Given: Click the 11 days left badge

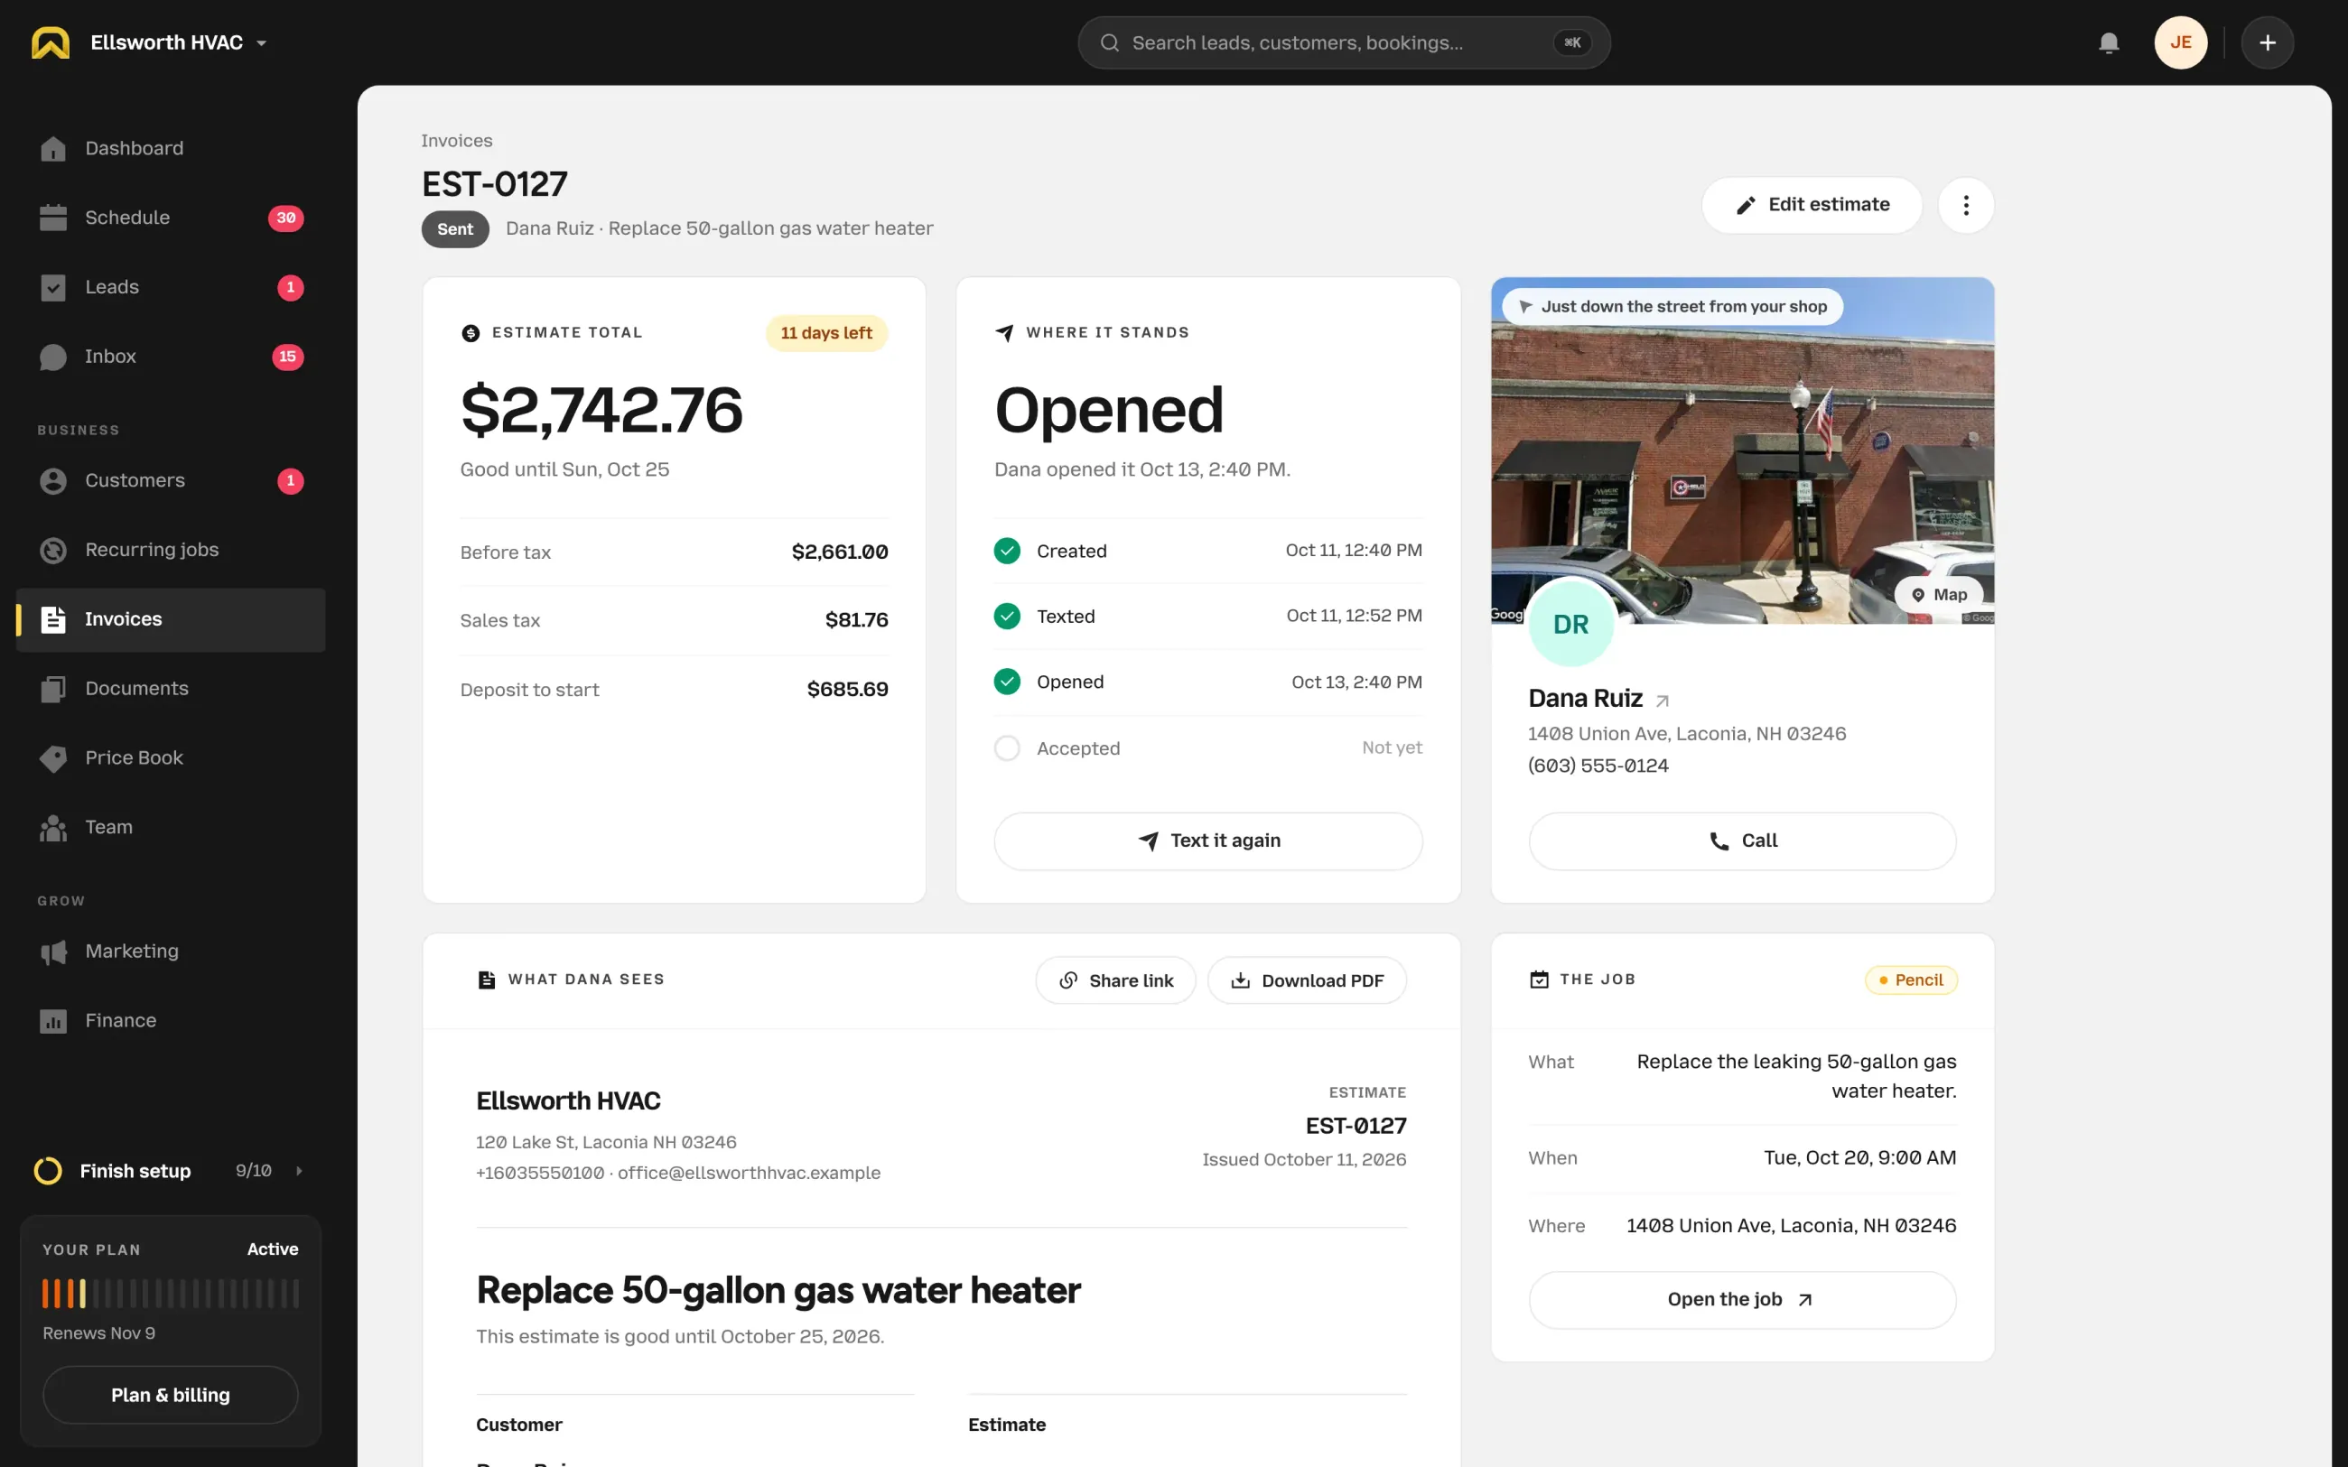Looking at the screenshot, I should coord(826,333).
